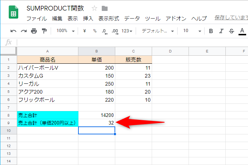Click into the formula bar
The width and height of the screenshot is (248, 165).
pyautogui.click(x=132, y=42)
